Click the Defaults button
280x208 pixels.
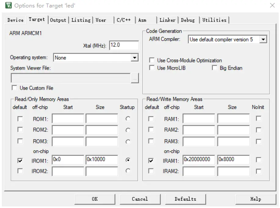pyautogui.click(x=186, y=199)
